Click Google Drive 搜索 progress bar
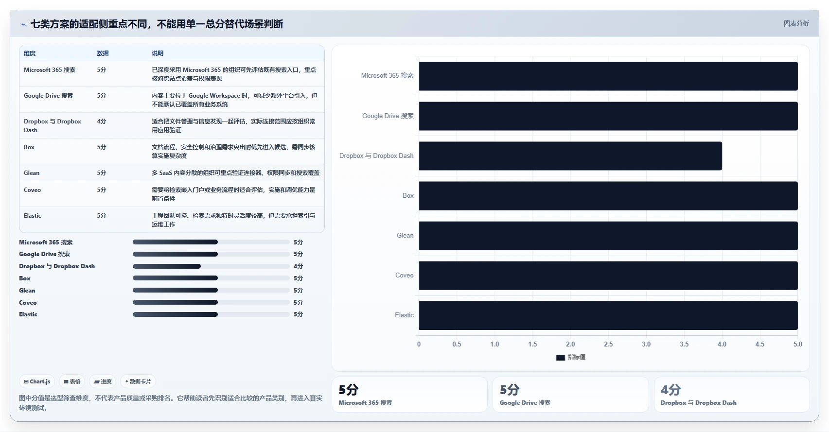This screenshot has height=432, width=829. pyautogui.click(x=211, y=254)
